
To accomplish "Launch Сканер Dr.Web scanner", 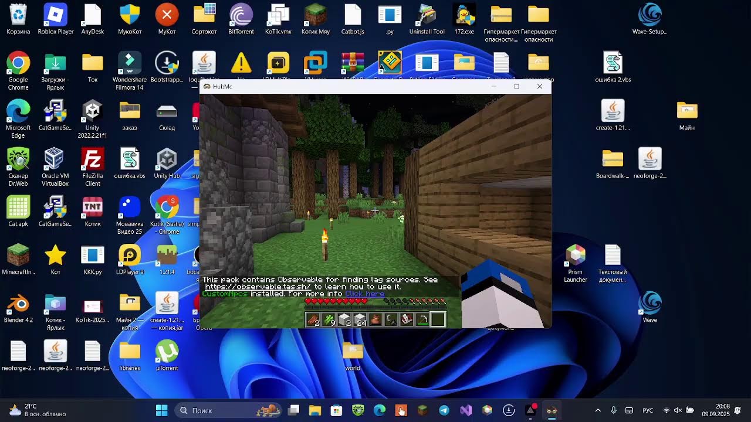I will 18,168.
